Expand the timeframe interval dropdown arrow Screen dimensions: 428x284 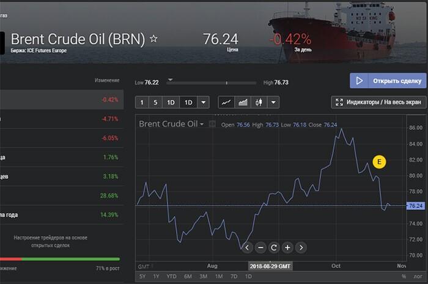point(204,102)
